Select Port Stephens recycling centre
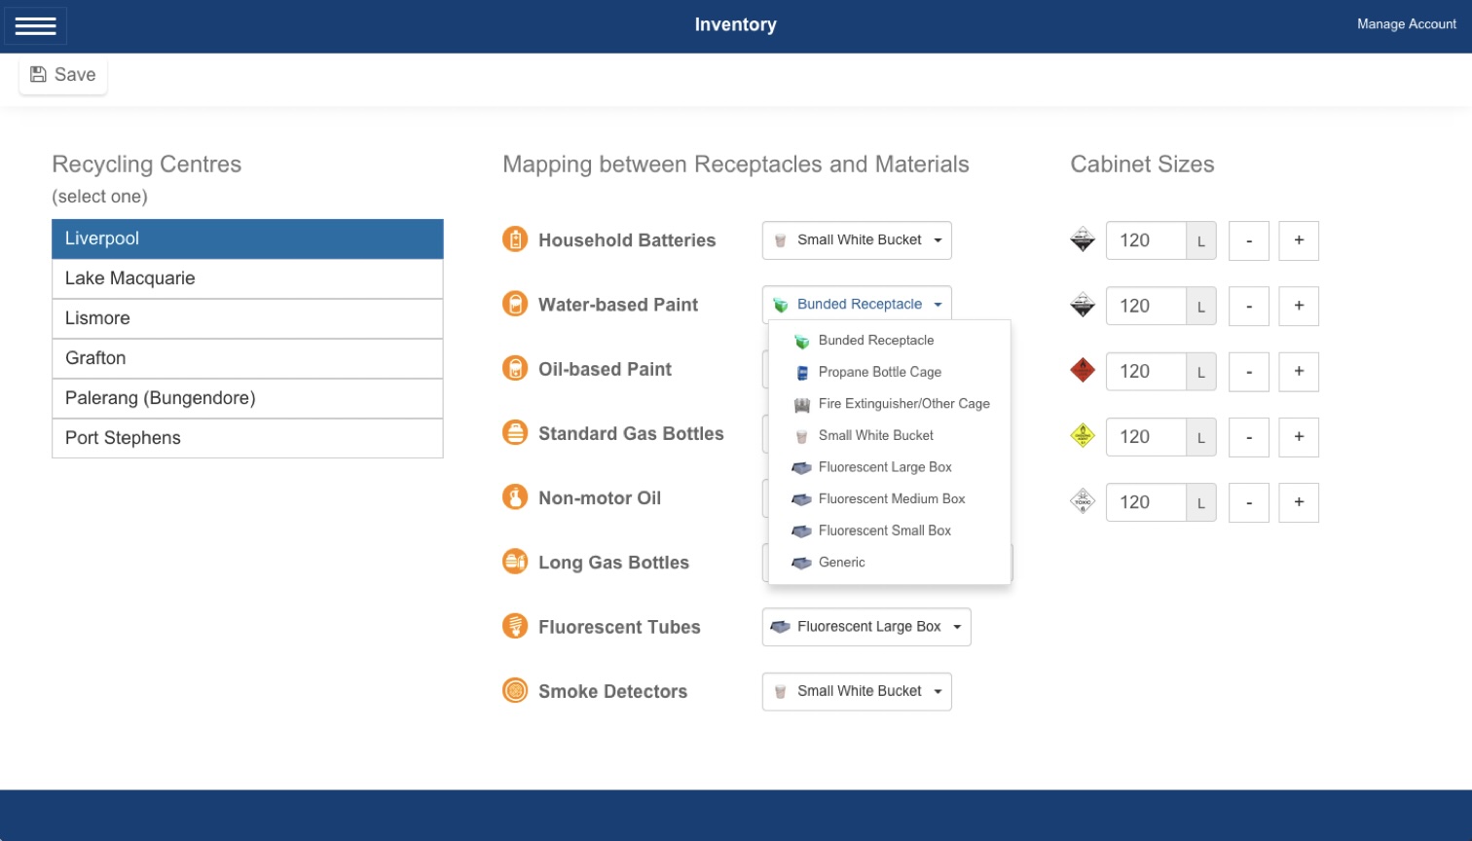This screenshot has width=1472, height=841. 247,438
